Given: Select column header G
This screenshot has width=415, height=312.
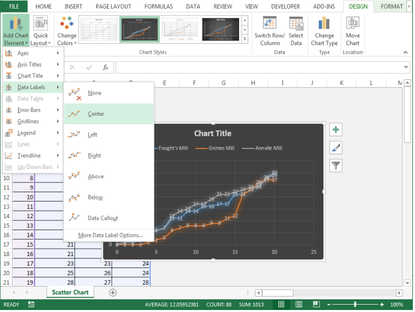Looking at the screenshot, I should [x=224, y=83].
